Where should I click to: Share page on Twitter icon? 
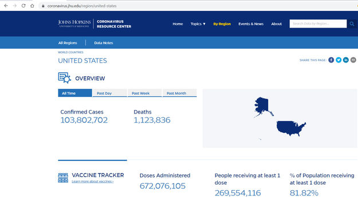click(339, 60)
